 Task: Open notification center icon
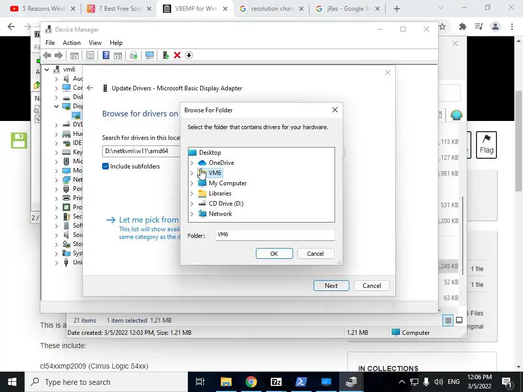pos(506,382)
